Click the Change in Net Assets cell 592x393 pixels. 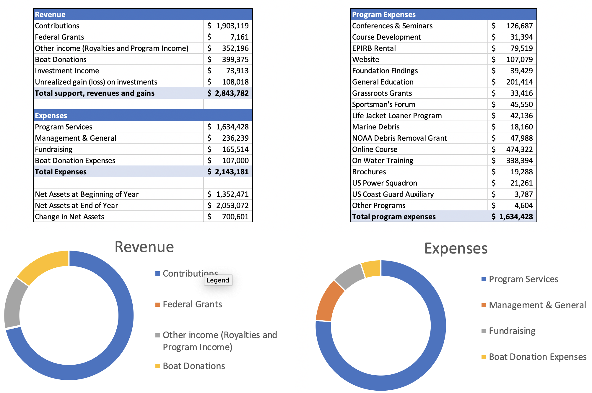[x=118, y=217]
